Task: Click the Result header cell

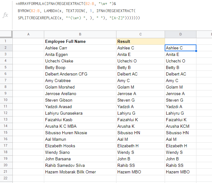Action: click(141, 41)
